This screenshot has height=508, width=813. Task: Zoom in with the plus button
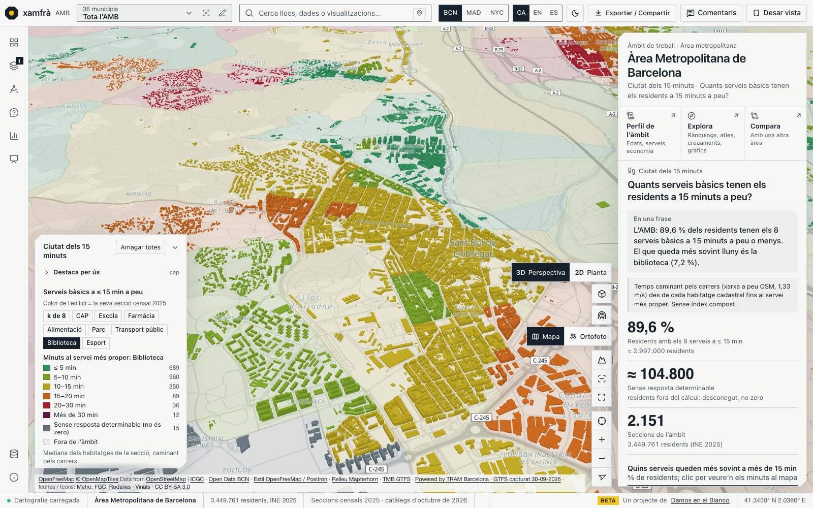(602, 440)
